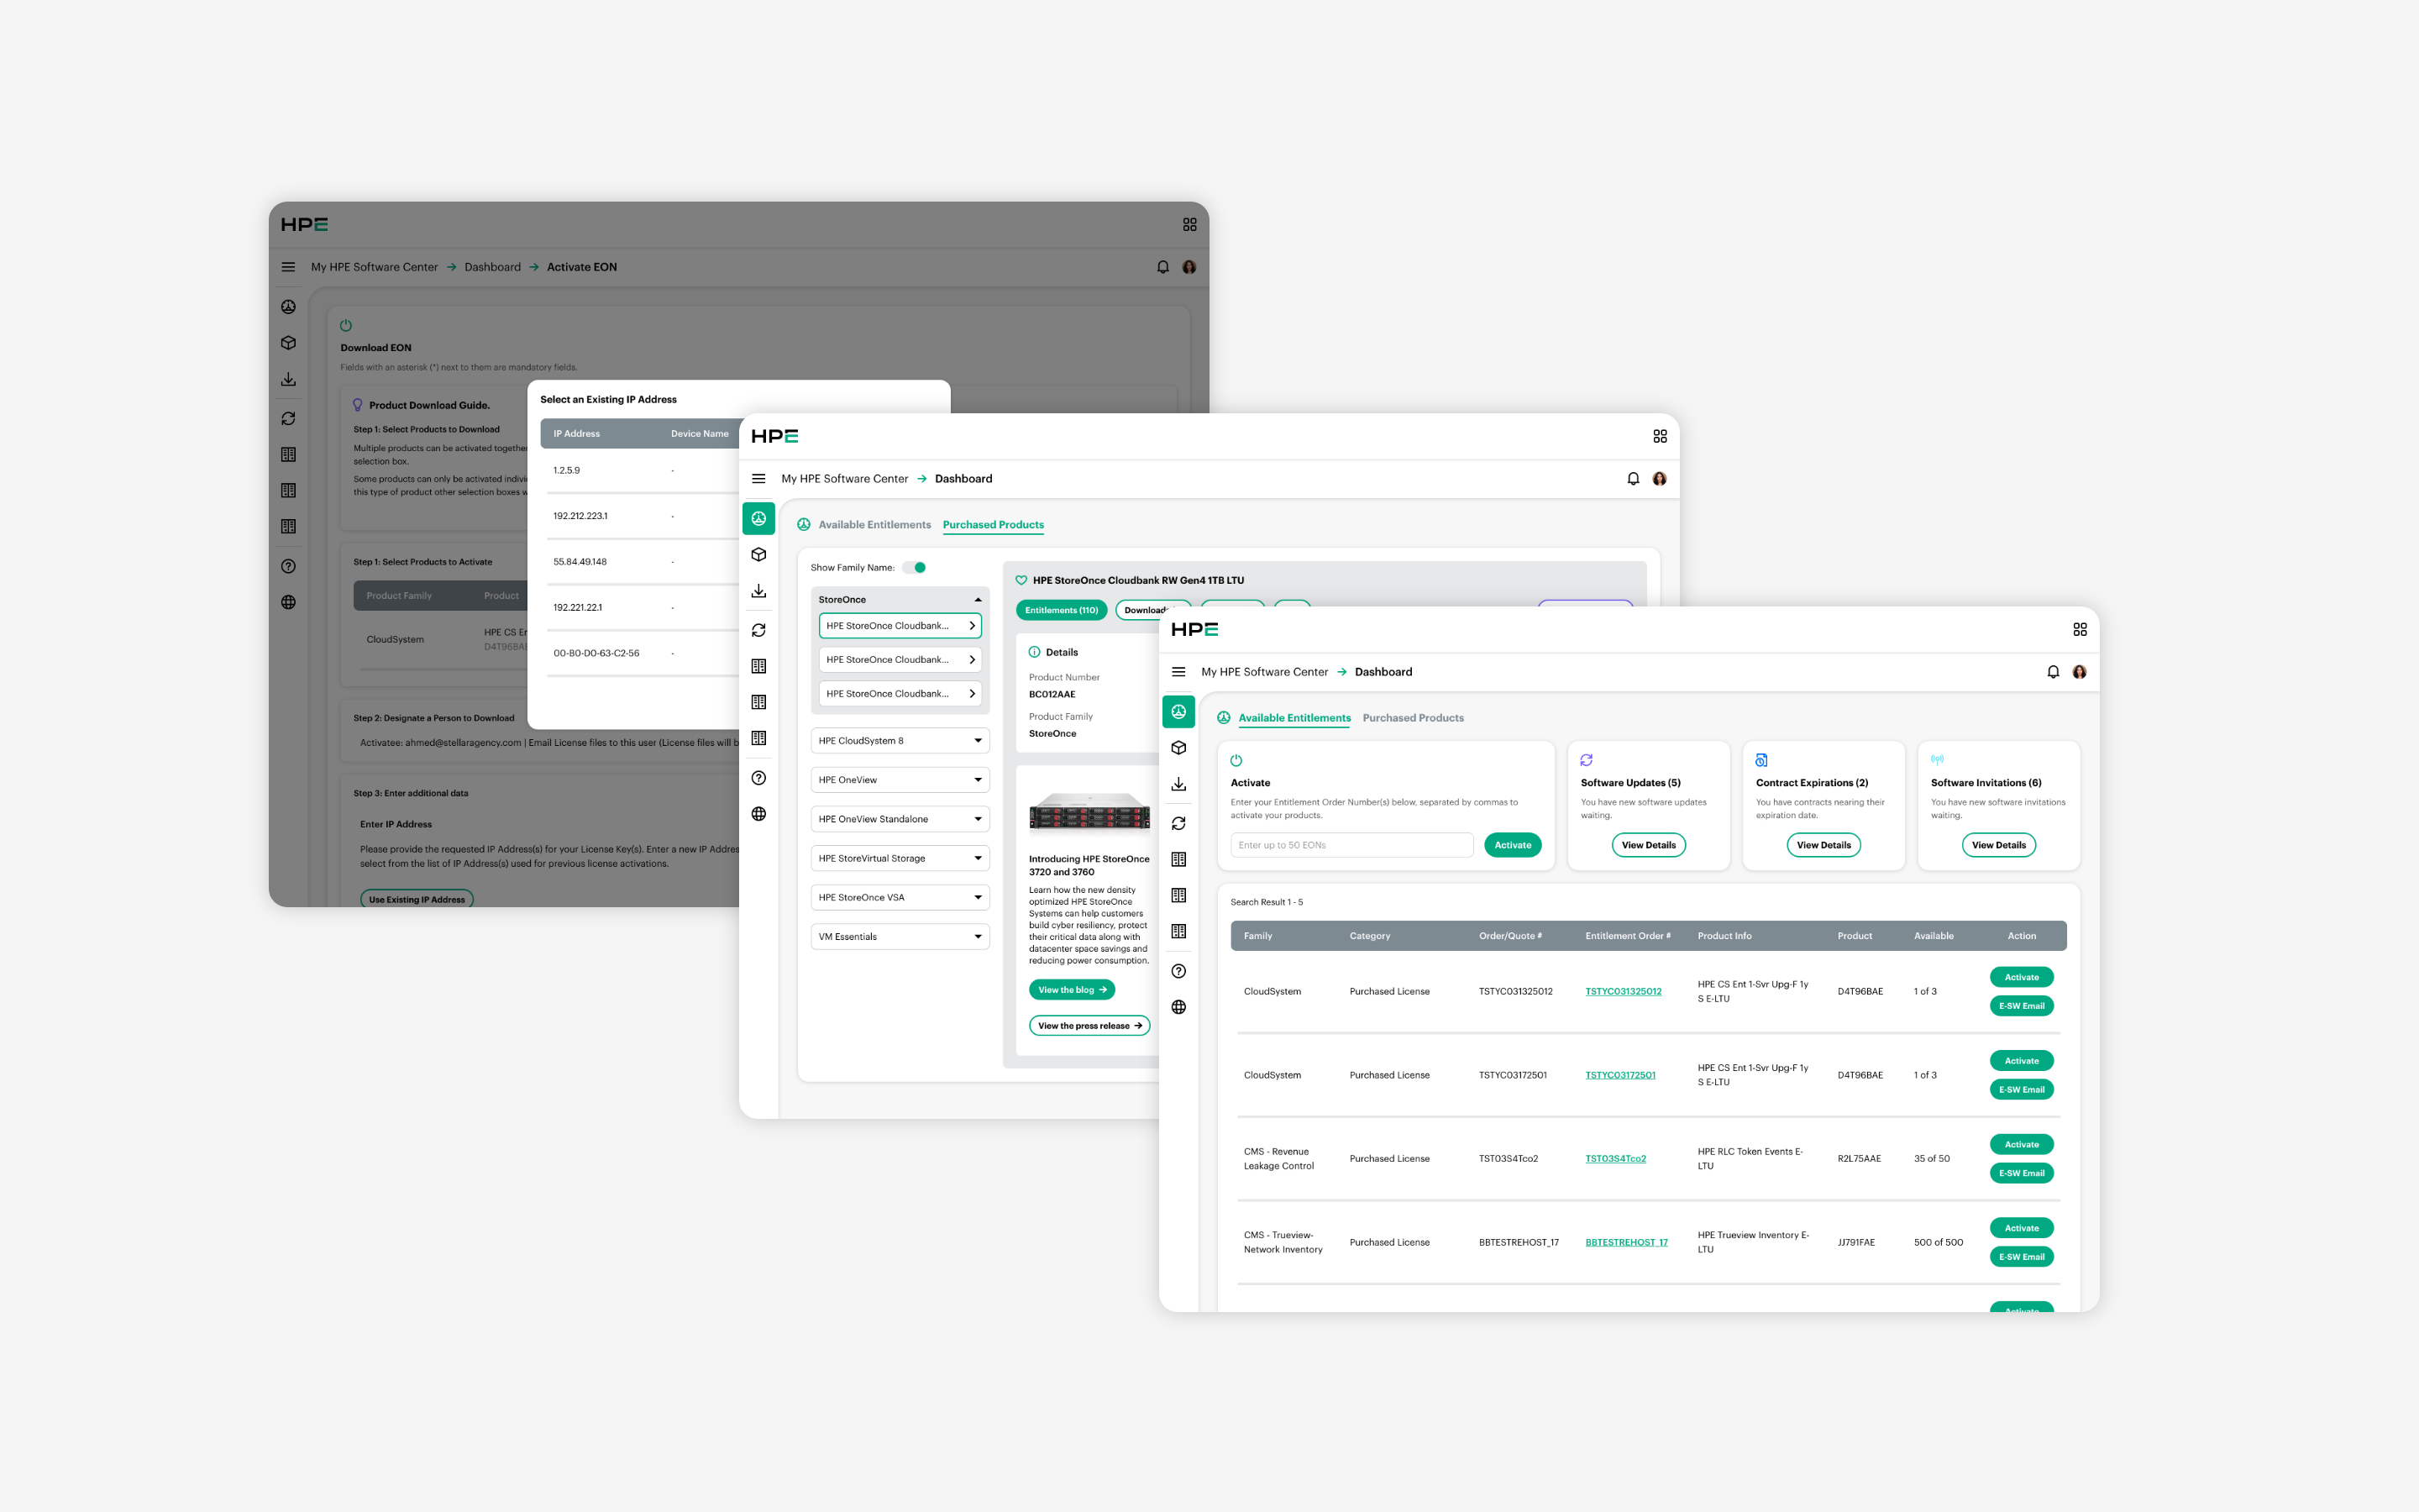Viewport: 2419px width, 1512px height.
Task: Select download icon in middle window sidebar
Action: (758, 591)
